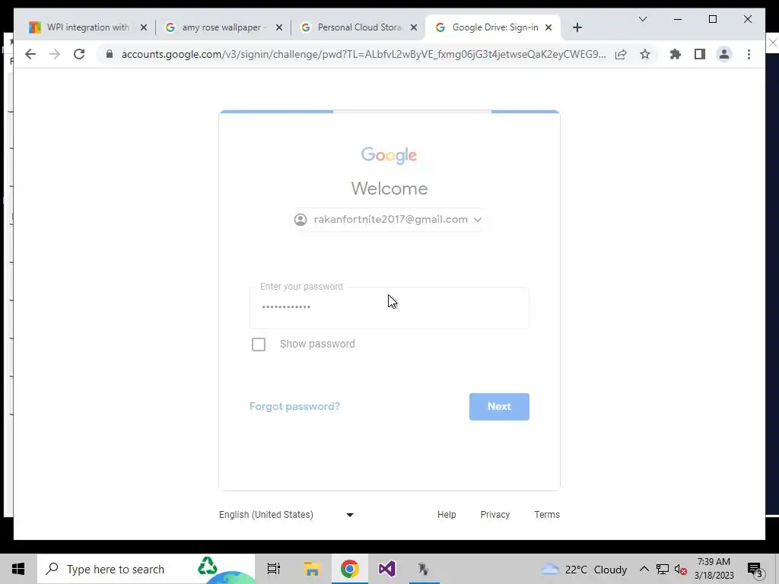779x584 pixels.
Task: Click the address bar URL
Action: click(363, 54)
